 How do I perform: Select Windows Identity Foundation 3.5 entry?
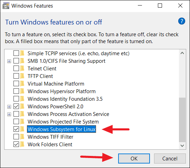tap(65, 99)
